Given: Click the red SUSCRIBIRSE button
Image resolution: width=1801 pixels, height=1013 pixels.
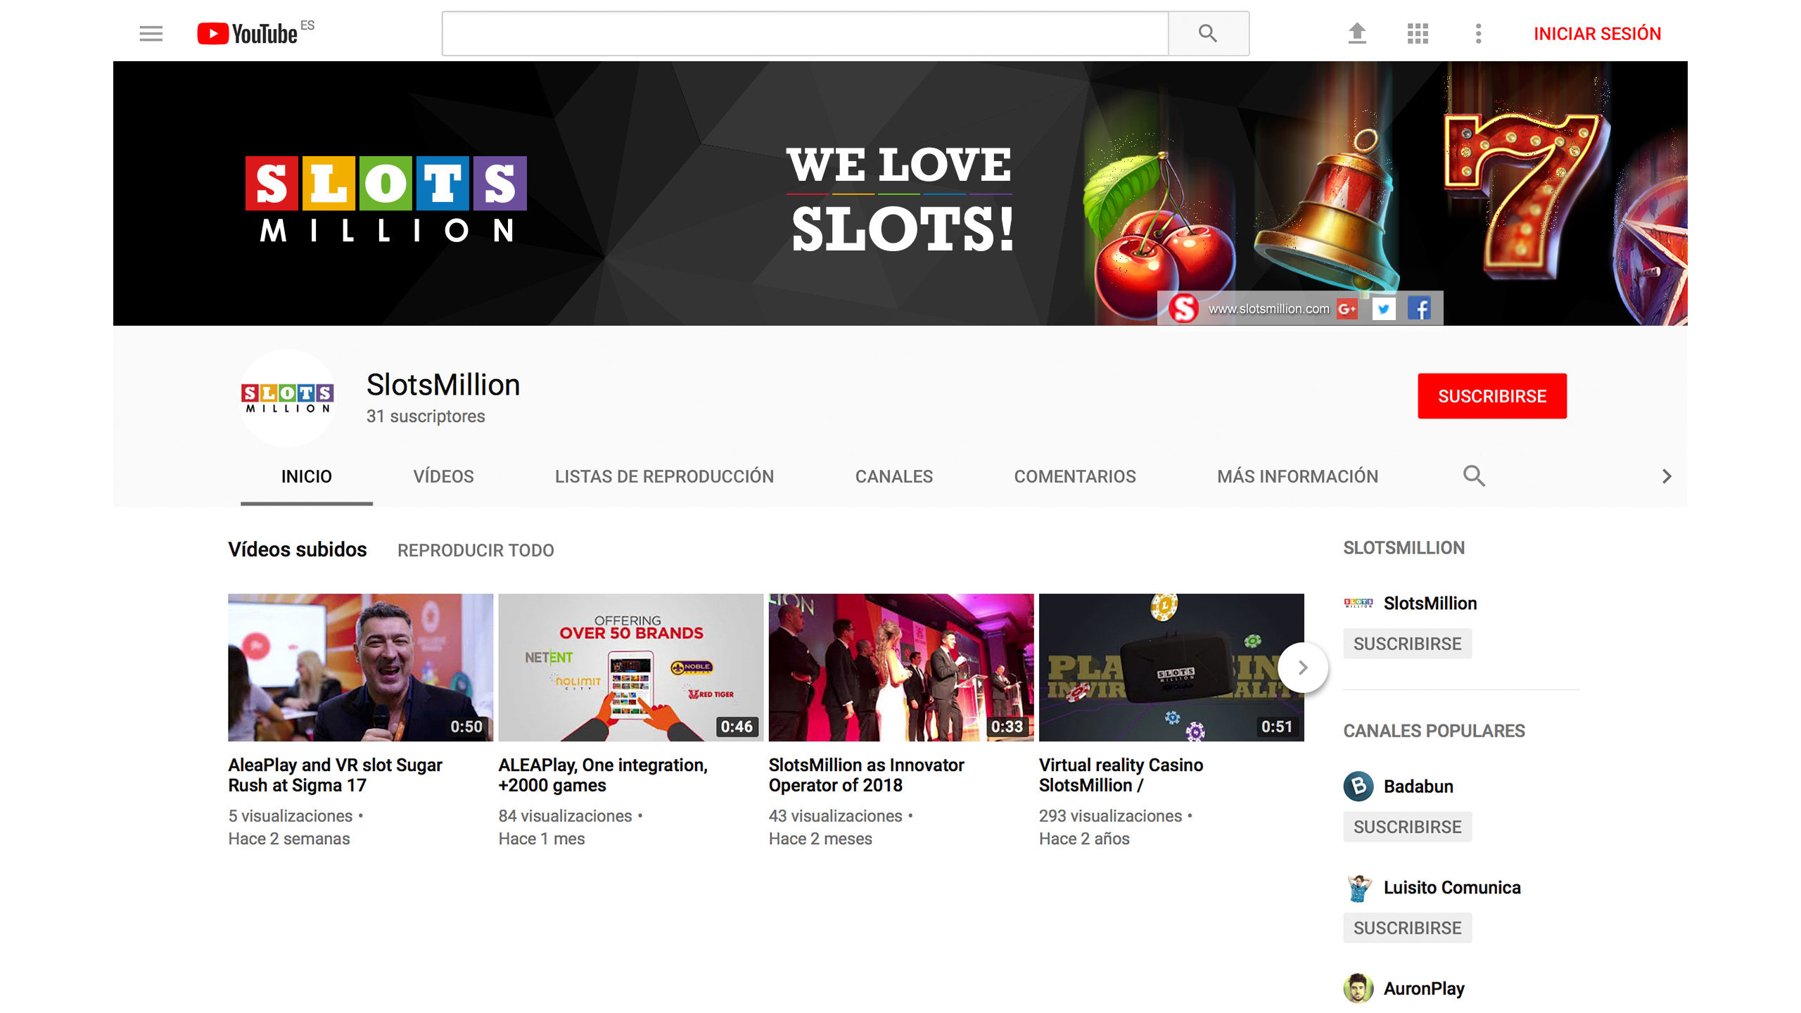Looking at the screenshot, I should [x=1491, y=396].
